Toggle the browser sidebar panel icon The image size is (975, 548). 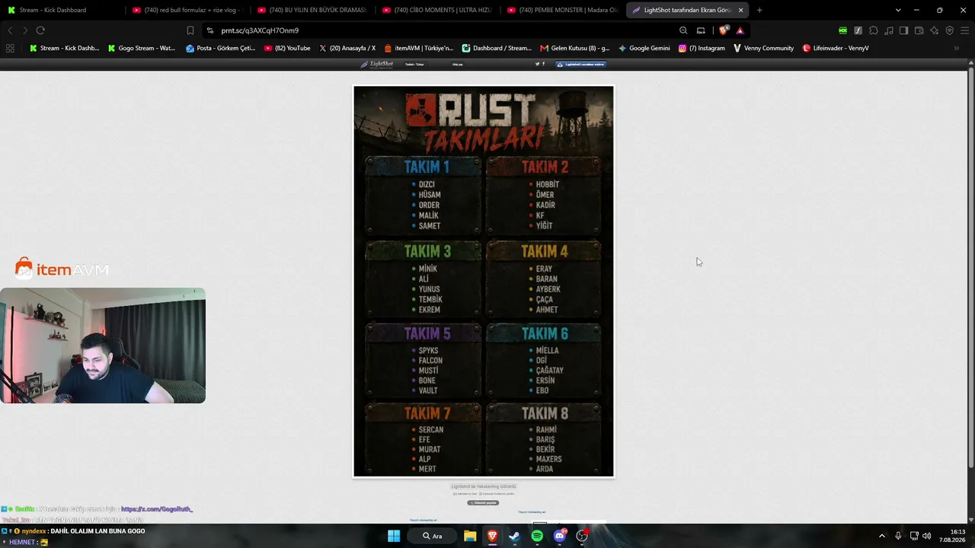coord(903,30)
